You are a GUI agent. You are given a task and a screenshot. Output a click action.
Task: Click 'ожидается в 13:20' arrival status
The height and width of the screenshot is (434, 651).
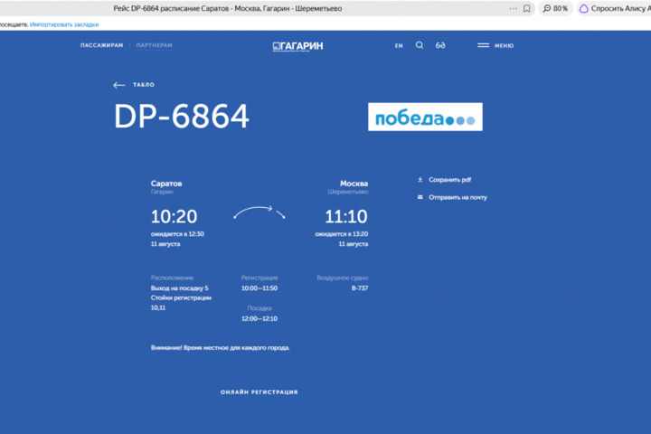[x=341, y=234]
